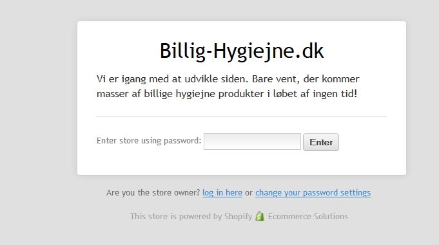Click the 'Vi er igang med' sentence

(173, 79)
